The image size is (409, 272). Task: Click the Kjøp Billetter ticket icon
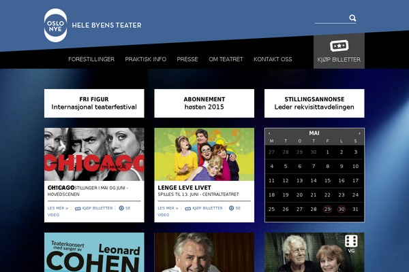pos(339,46)
